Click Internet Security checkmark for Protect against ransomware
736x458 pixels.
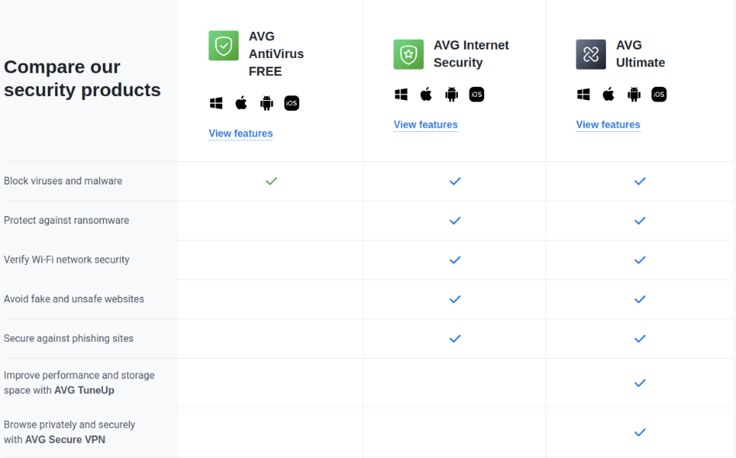[x=455, y=221]
